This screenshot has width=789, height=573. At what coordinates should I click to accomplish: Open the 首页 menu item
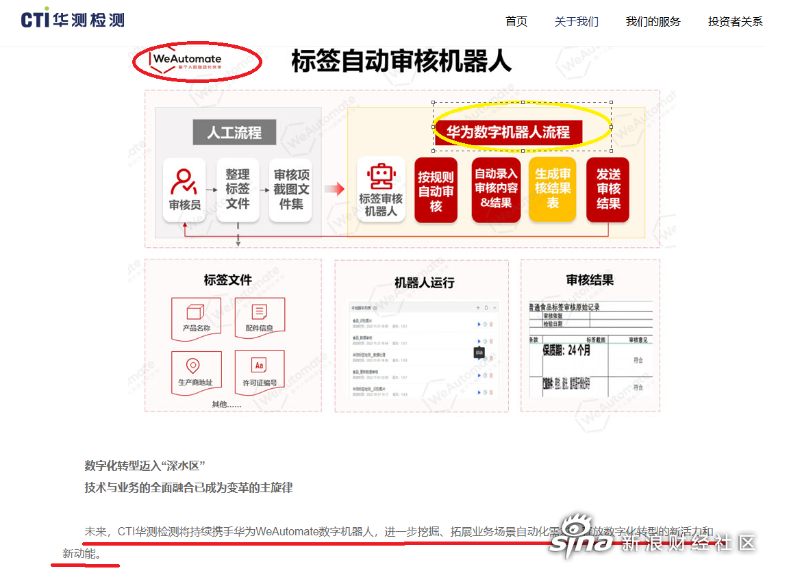click(x=516, y=21)
